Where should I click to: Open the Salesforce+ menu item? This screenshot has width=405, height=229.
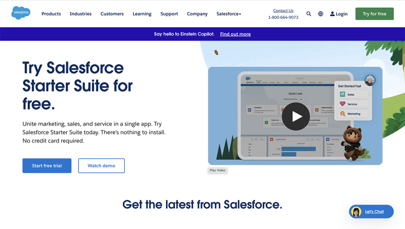(229, 13)
